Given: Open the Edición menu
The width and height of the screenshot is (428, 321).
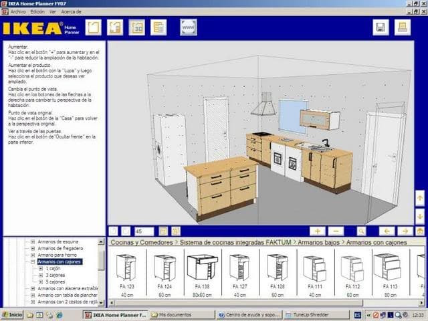Looking at the screenshot, I should point(37,12).
